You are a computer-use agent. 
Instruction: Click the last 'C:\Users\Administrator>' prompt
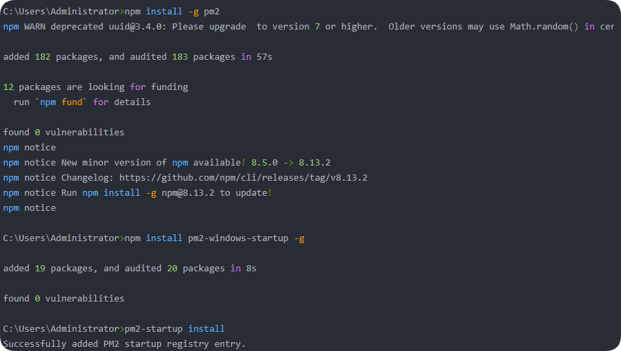click(64, 329)
